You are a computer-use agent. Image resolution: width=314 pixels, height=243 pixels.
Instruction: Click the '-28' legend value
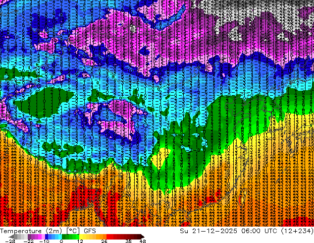pos(10,241)
